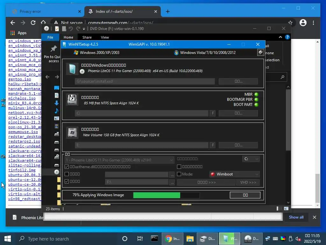Screen dimensions: 326x245
Task: Open the Music item in the Explorer sidebar
Action: point(57,111)
